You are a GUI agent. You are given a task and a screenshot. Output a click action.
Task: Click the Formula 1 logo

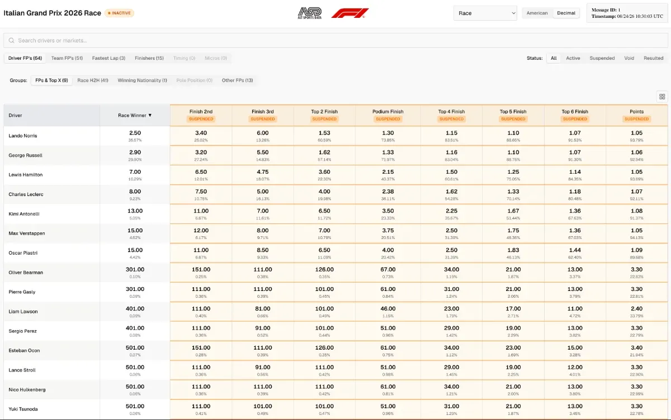350,13
